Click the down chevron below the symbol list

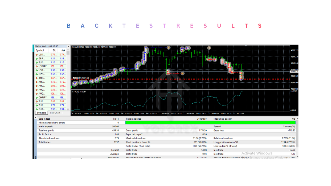[x=69, y=109]
